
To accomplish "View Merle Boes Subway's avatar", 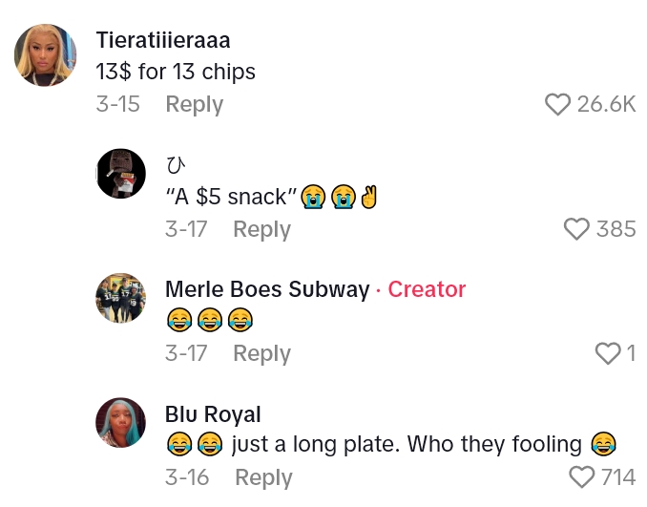I will pos(121,298).
